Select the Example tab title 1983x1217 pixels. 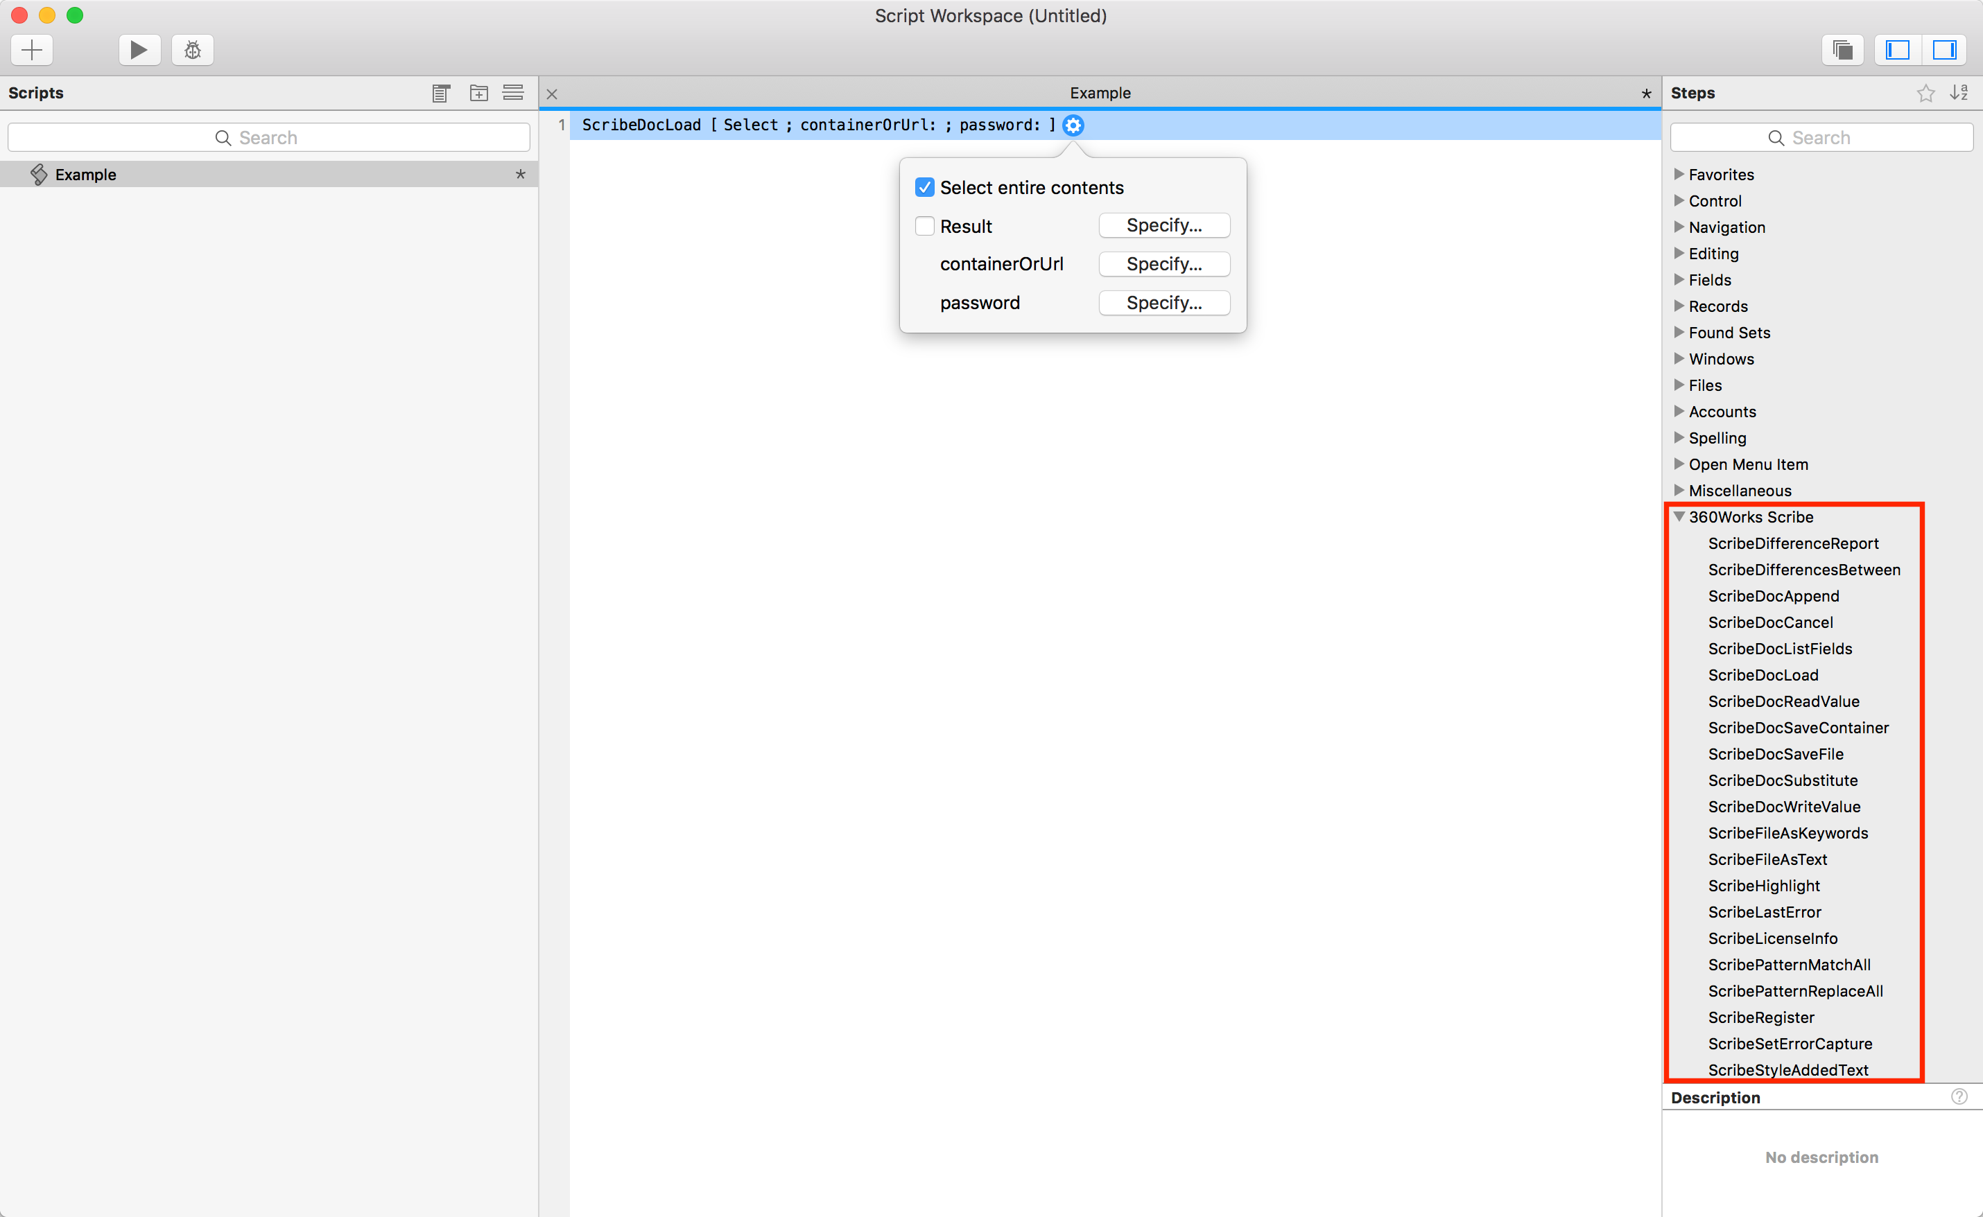(x=1100, y=94)
